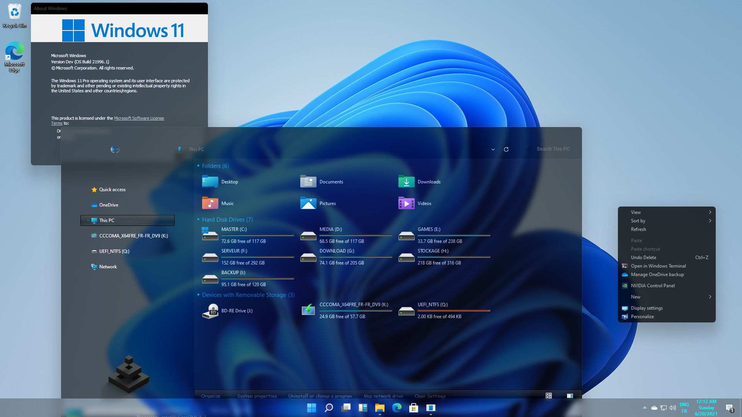Open Display settings from context menu
The width and height of the screenshot is (742, 417).
tap(667, 308)
